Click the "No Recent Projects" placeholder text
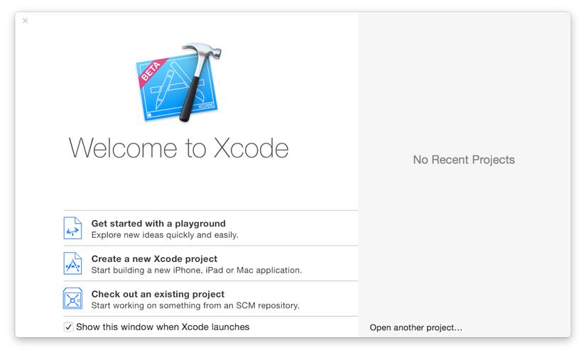This screenshot has height=355, width=586. pos(464,160)
